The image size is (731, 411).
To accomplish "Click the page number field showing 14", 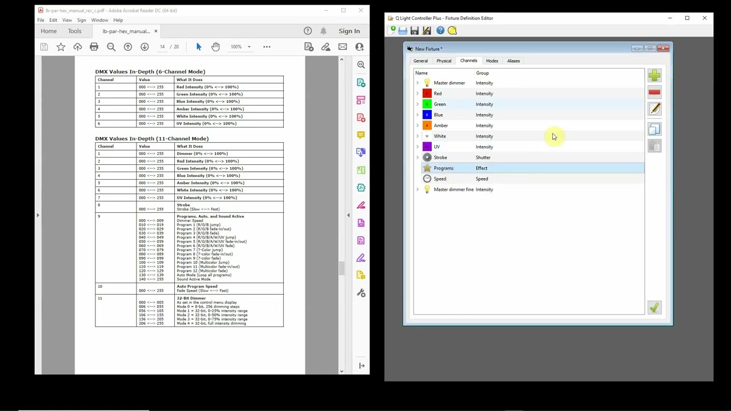I will tap(162, 47).
